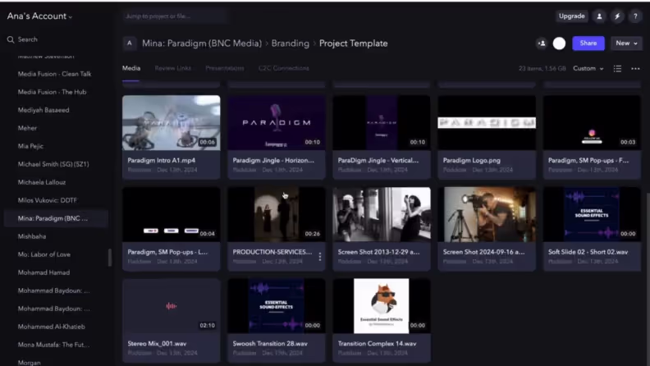The width and height of the screenshot is (650, 366).
Task: Click the blue Share button
Action: [588, 43]
